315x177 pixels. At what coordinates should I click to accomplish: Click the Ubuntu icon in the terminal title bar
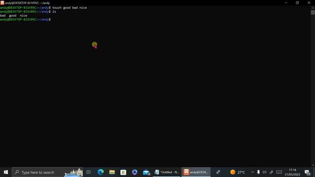click(x=2, y=2)
